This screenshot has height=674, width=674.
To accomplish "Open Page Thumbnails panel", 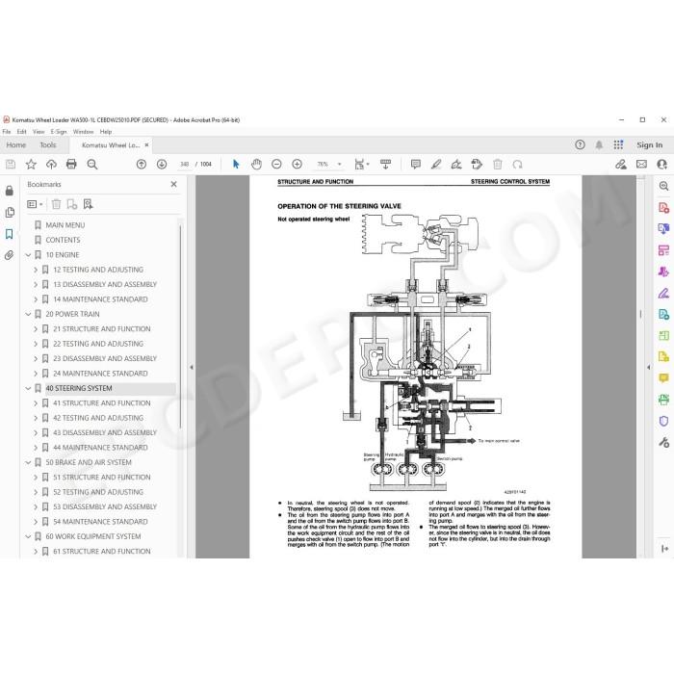I will point(10,213).
